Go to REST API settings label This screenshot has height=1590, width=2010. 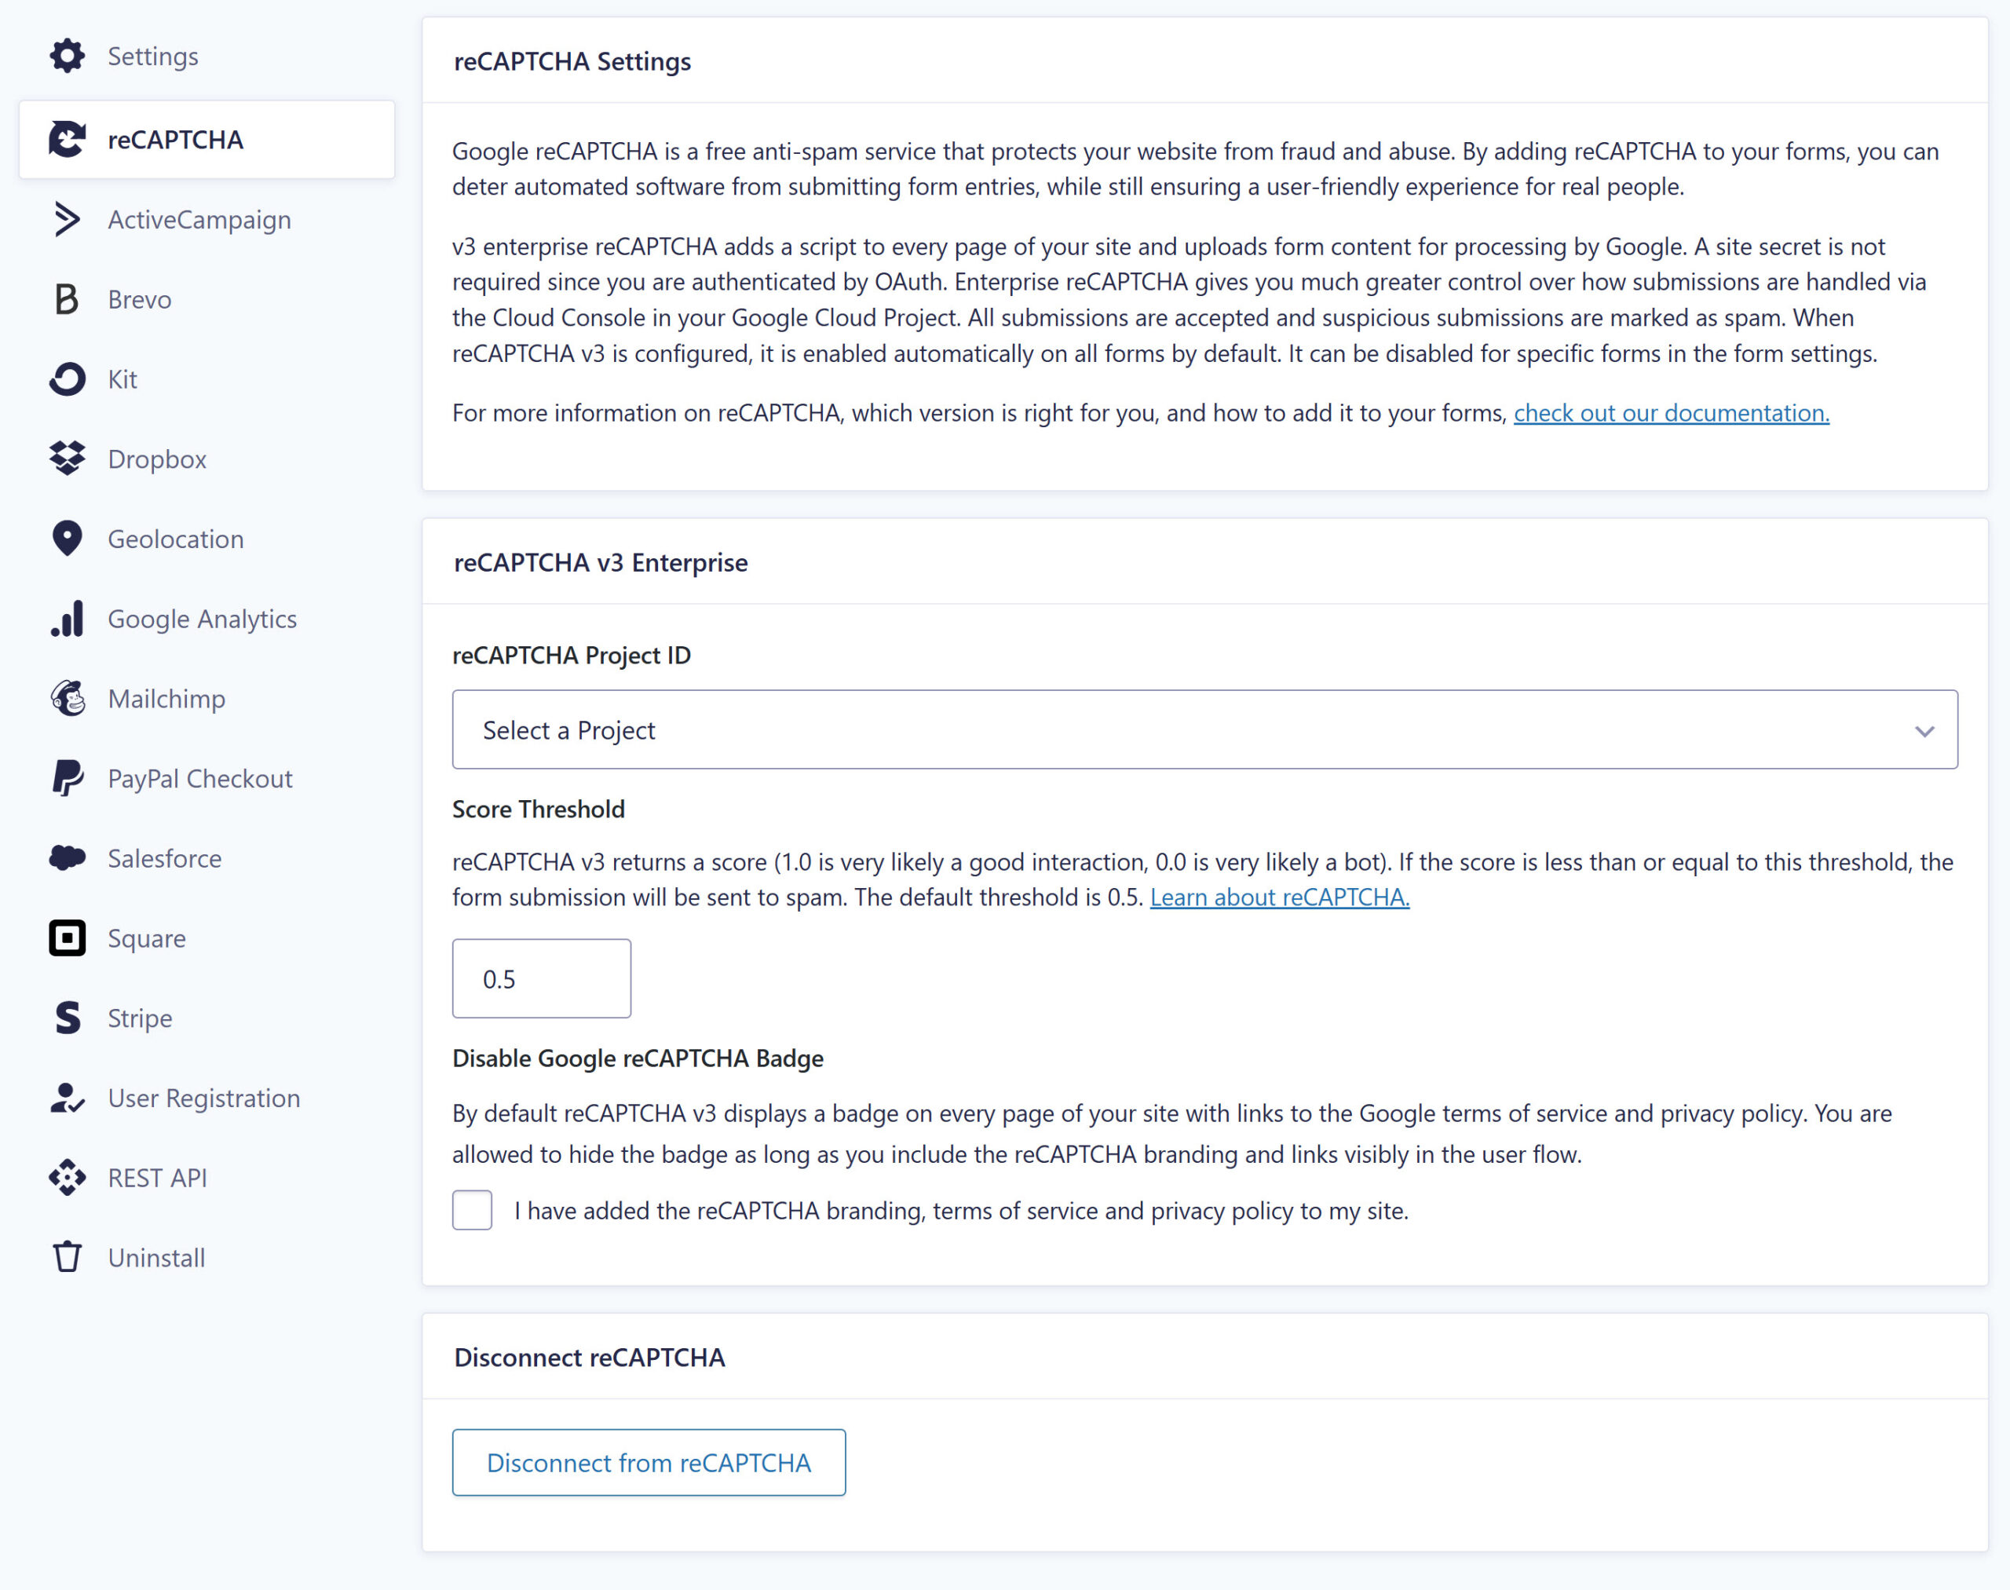157,1179
